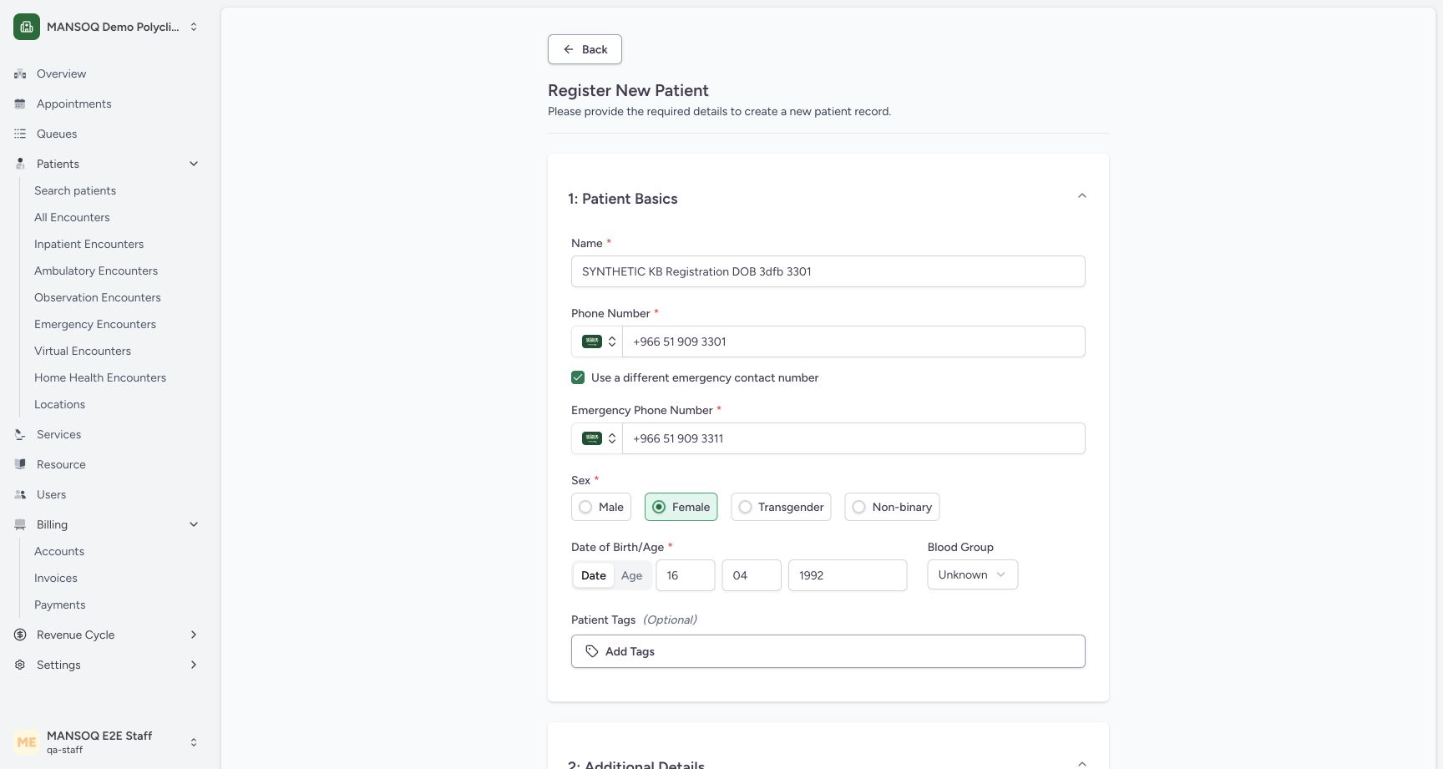The height and width of the screenshot is (769, 1443).
Task: Click the Back button
Action: coord(585,49)
